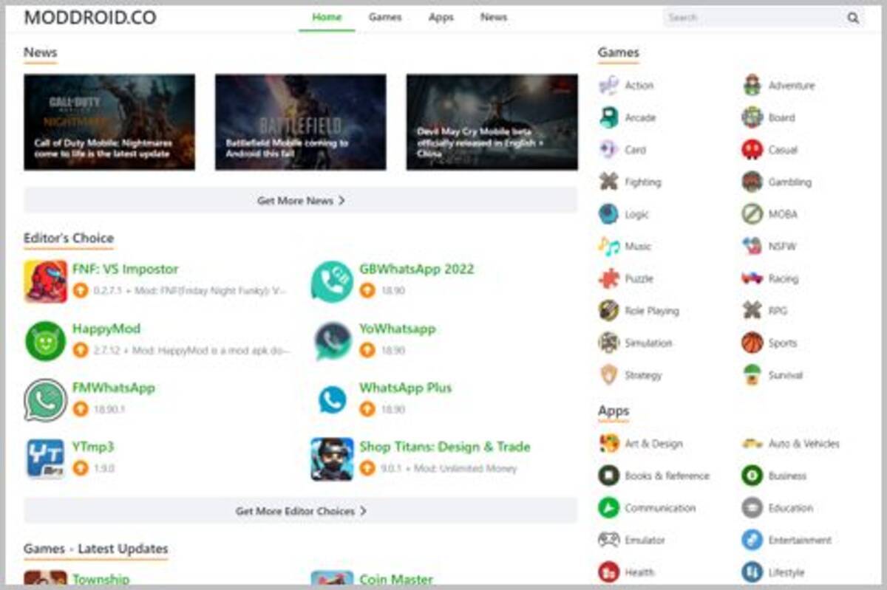Choose the Gambling category icon
This screenshot has height=590, width=887.
752,182
